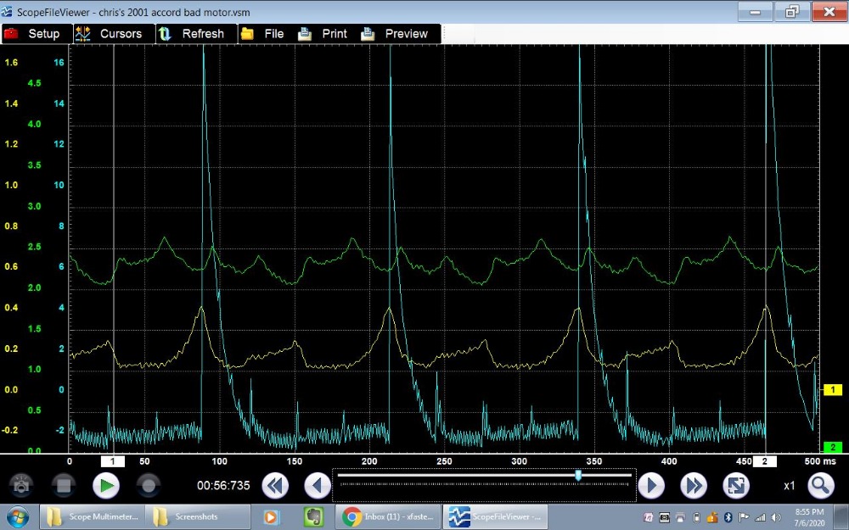Click Print in the toolbar
The width and height of the screenshot is (849, 530).
[x=323, y=34]
